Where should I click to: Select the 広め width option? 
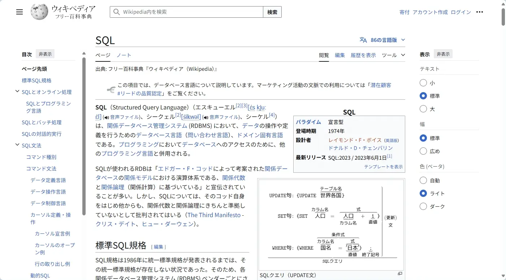423,151
